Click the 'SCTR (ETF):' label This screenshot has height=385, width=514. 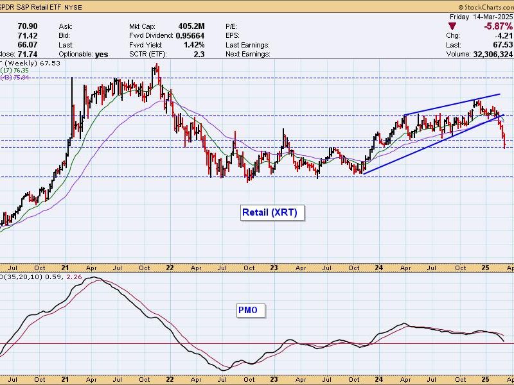(148, 54)
